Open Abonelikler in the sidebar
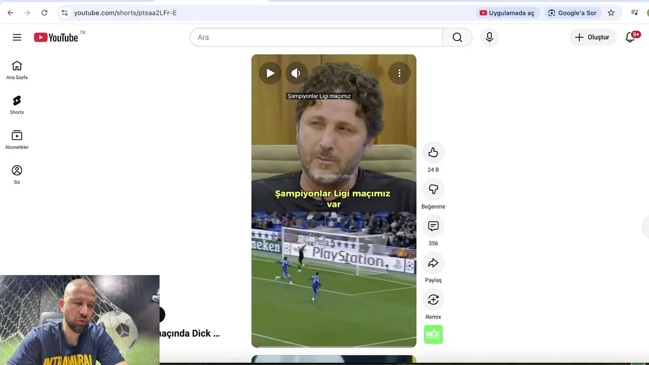The height and width of the screenshot is (365, 649). [17, 140]
